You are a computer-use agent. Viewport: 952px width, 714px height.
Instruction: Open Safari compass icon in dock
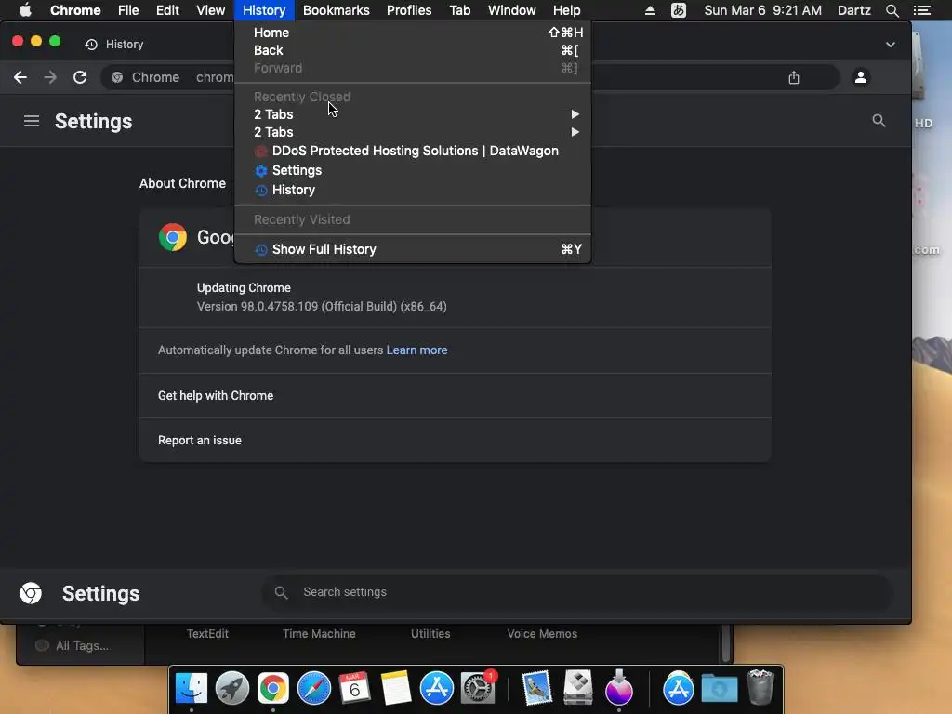314,689
